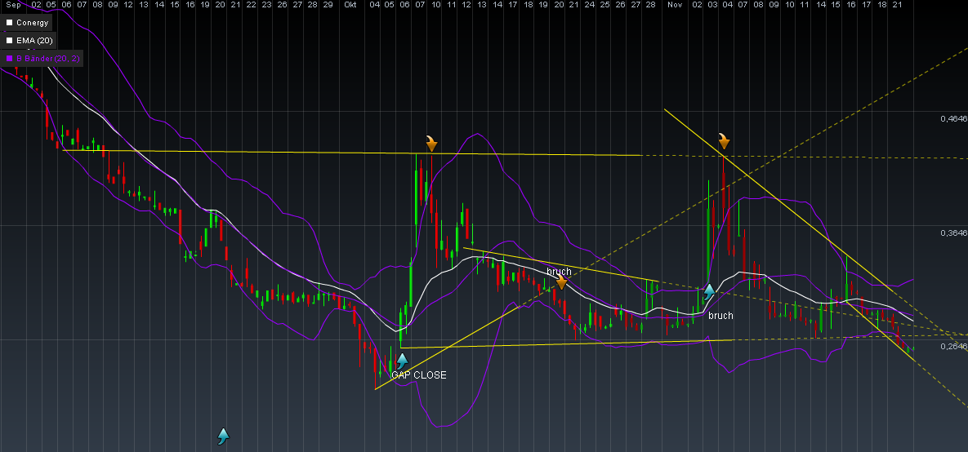Toggle the white square next to Conergy
The width and height of the screenshot is (968, 452).
pyautogui.click(x=10, y=23)
